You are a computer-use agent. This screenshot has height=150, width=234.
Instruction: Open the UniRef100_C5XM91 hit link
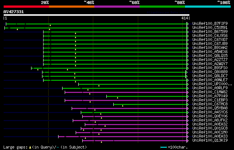coord(210,27)
